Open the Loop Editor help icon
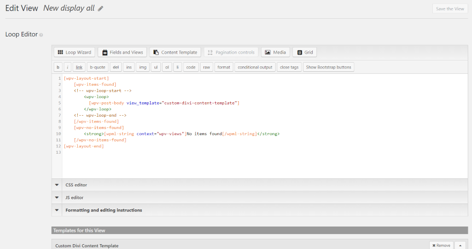Image resolution: width=472 pixels, height=249 pixels. click(x=41, y=35)
